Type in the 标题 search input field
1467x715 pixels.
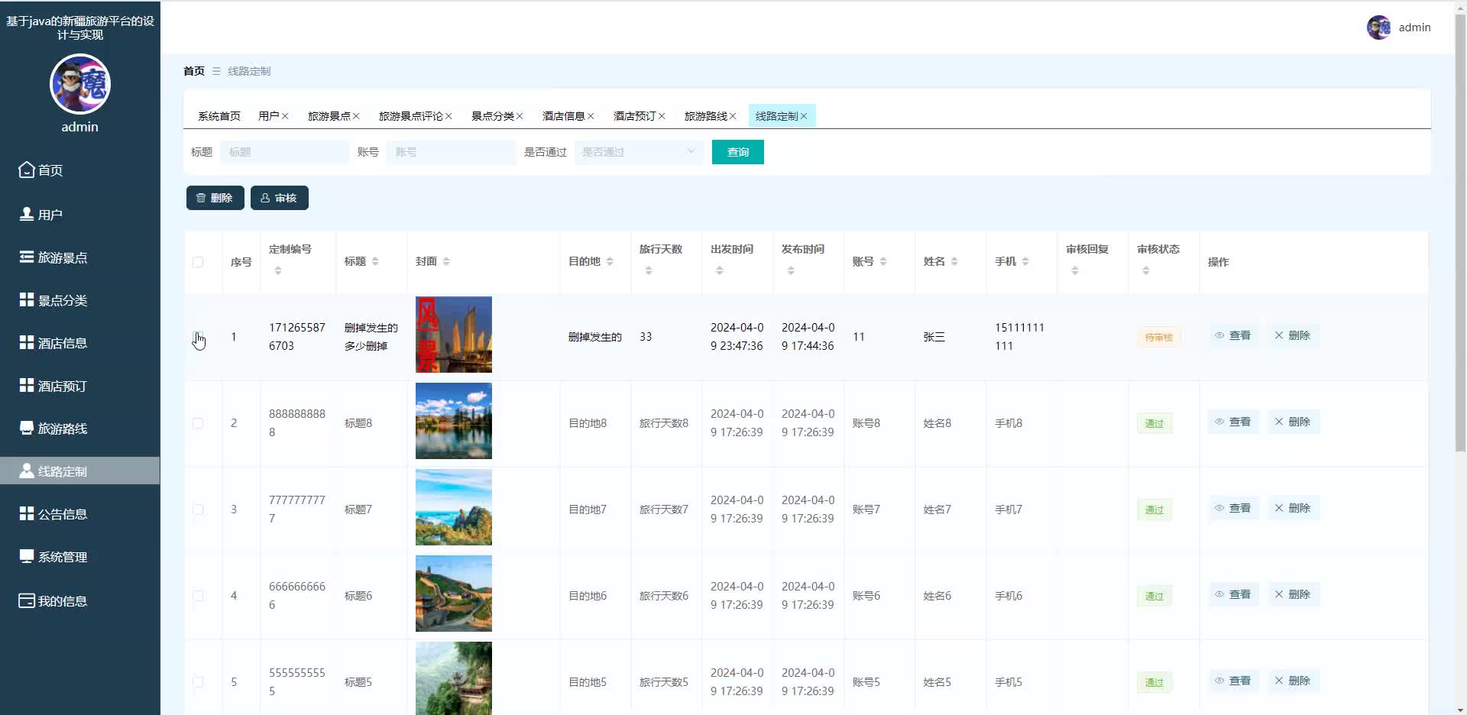(x=283, y=152)
